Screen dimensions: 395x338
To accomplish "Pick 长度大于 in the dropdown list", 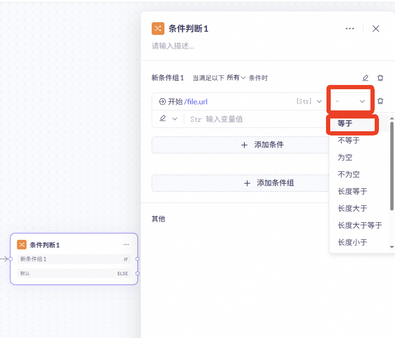I will pos(359,208).
